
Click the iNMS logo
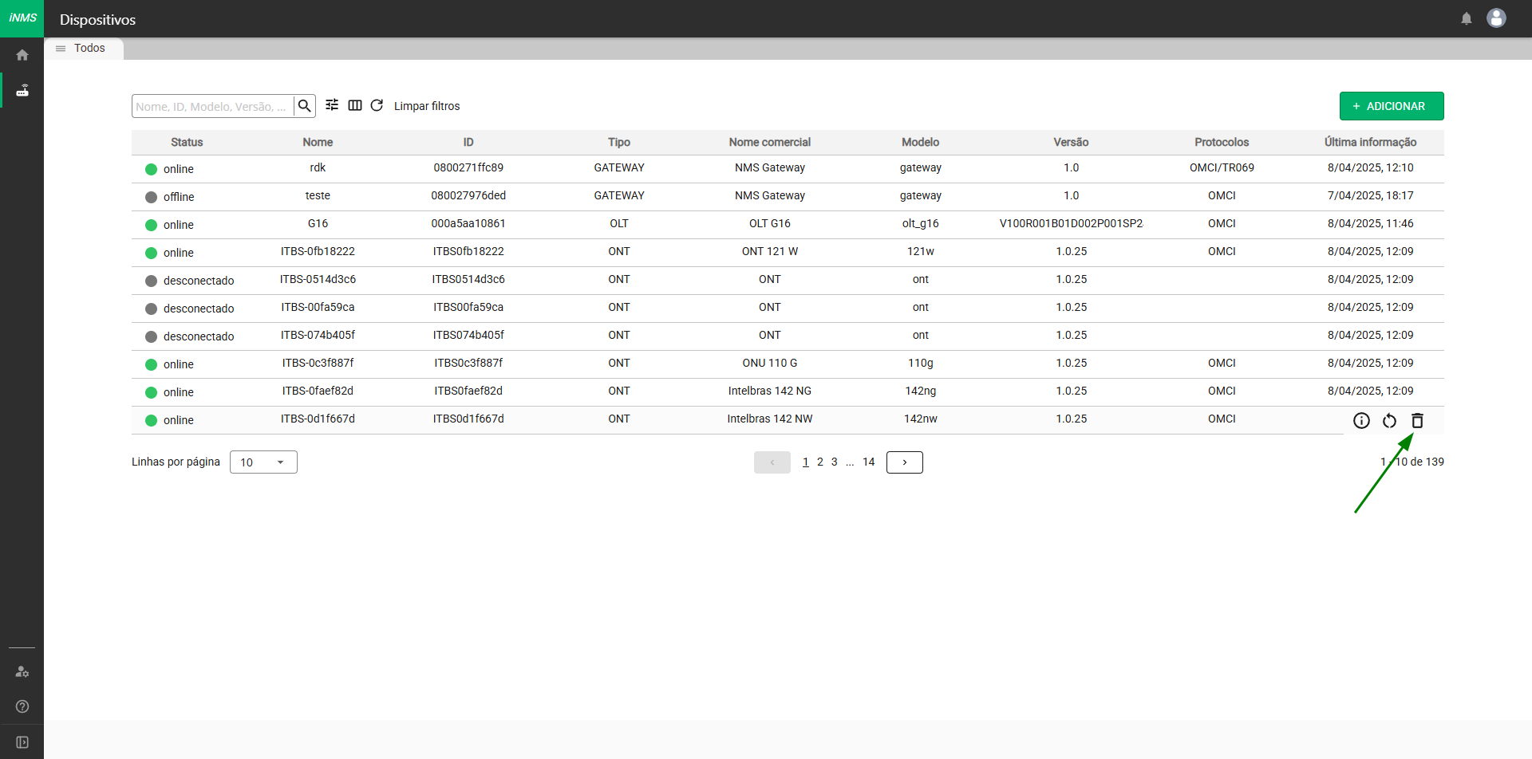coord(22,18)
